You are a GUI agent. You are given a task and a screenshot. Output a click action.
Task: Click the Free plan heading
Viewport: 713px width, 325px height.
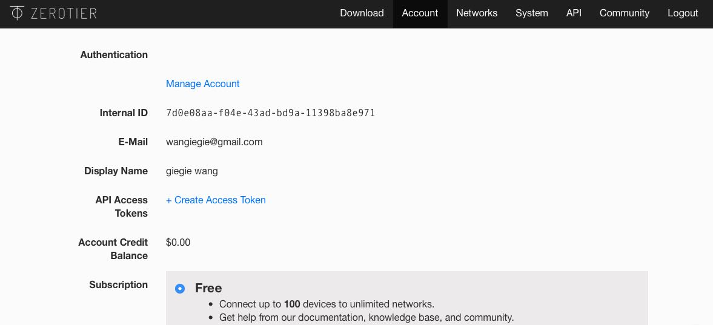point(208,288)
